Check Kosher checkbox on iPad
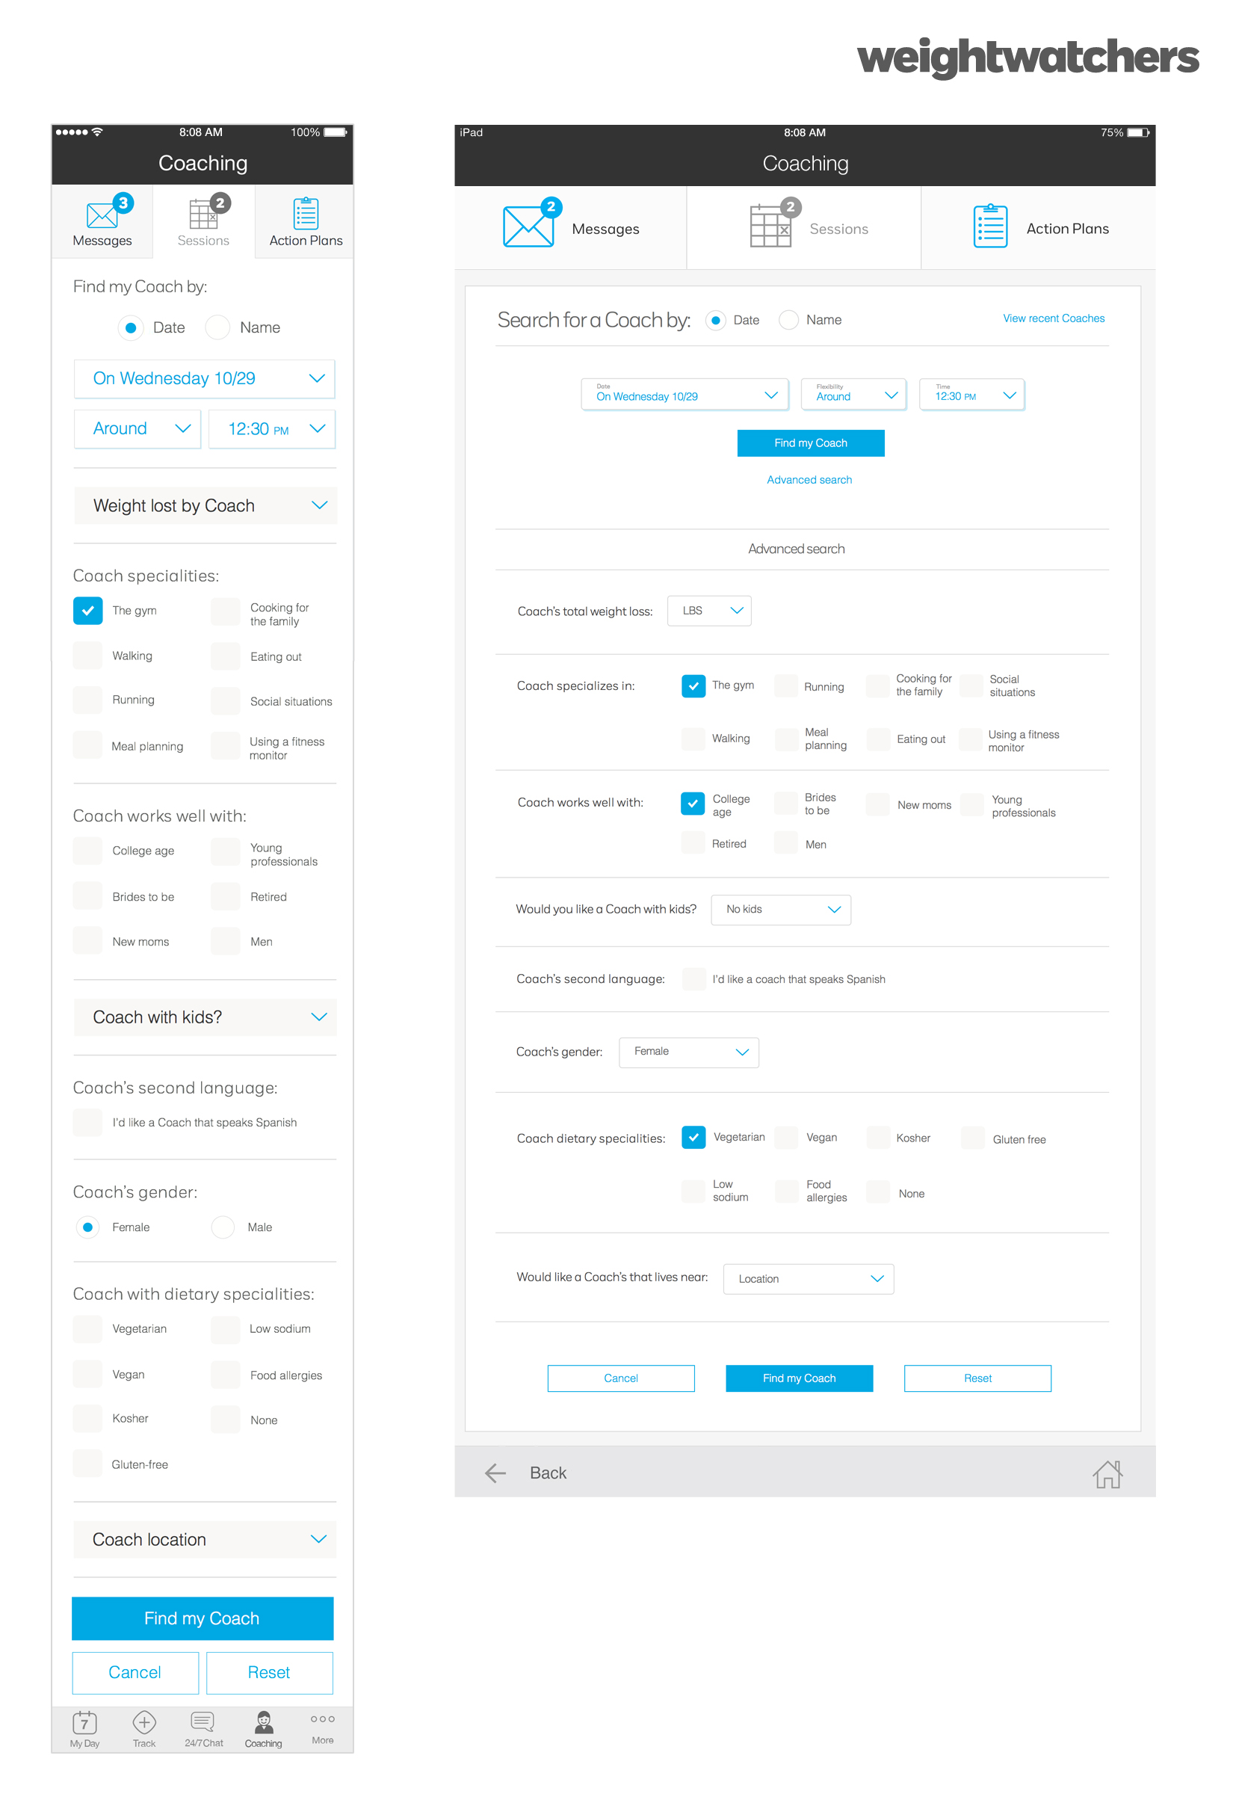This screenshot has width=1233, height=1794. click(x=878, y=1137)
